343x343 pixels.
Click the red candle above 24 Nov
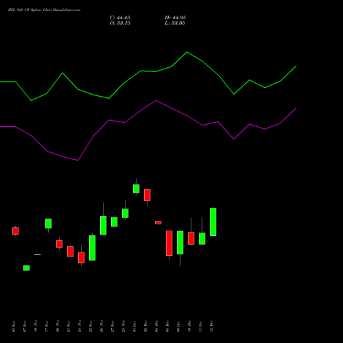pyautogui.click(x=82, y=257)
